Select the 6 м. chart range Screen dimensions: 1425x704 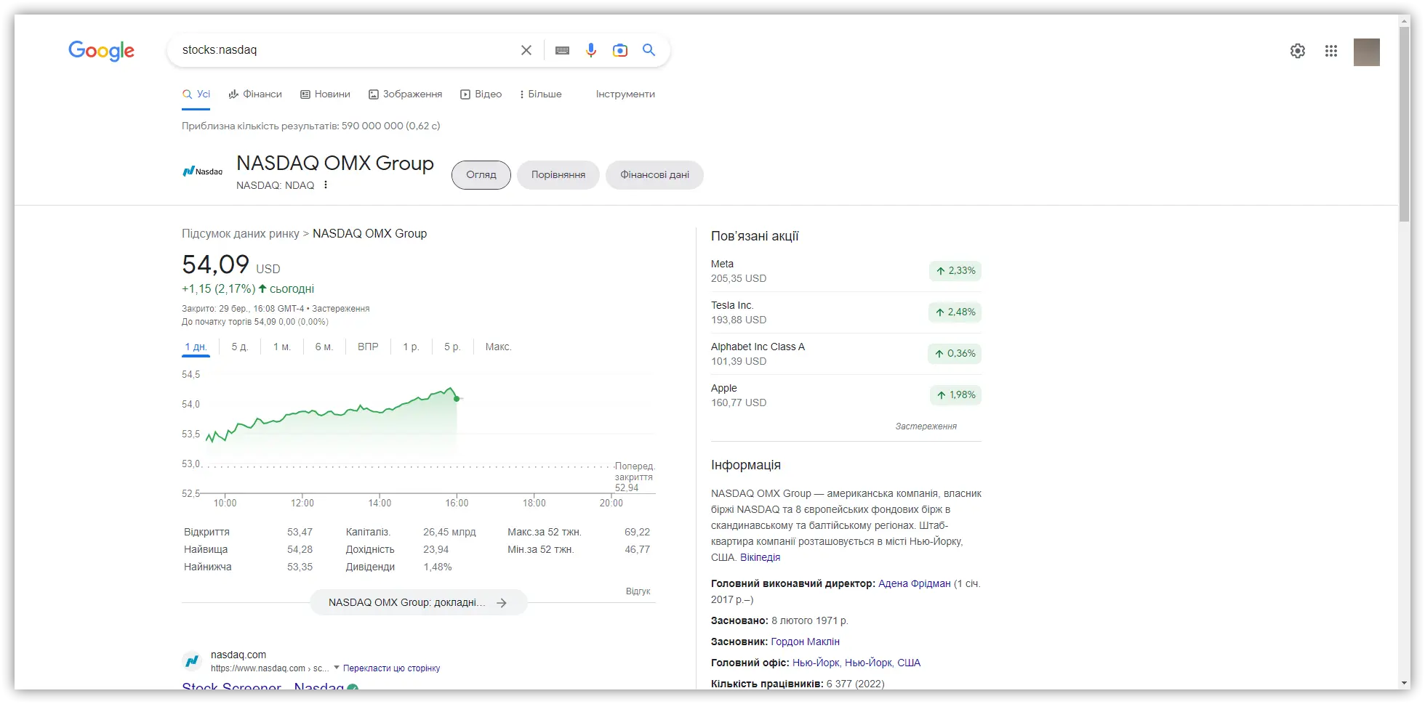[x=324, y=347]
